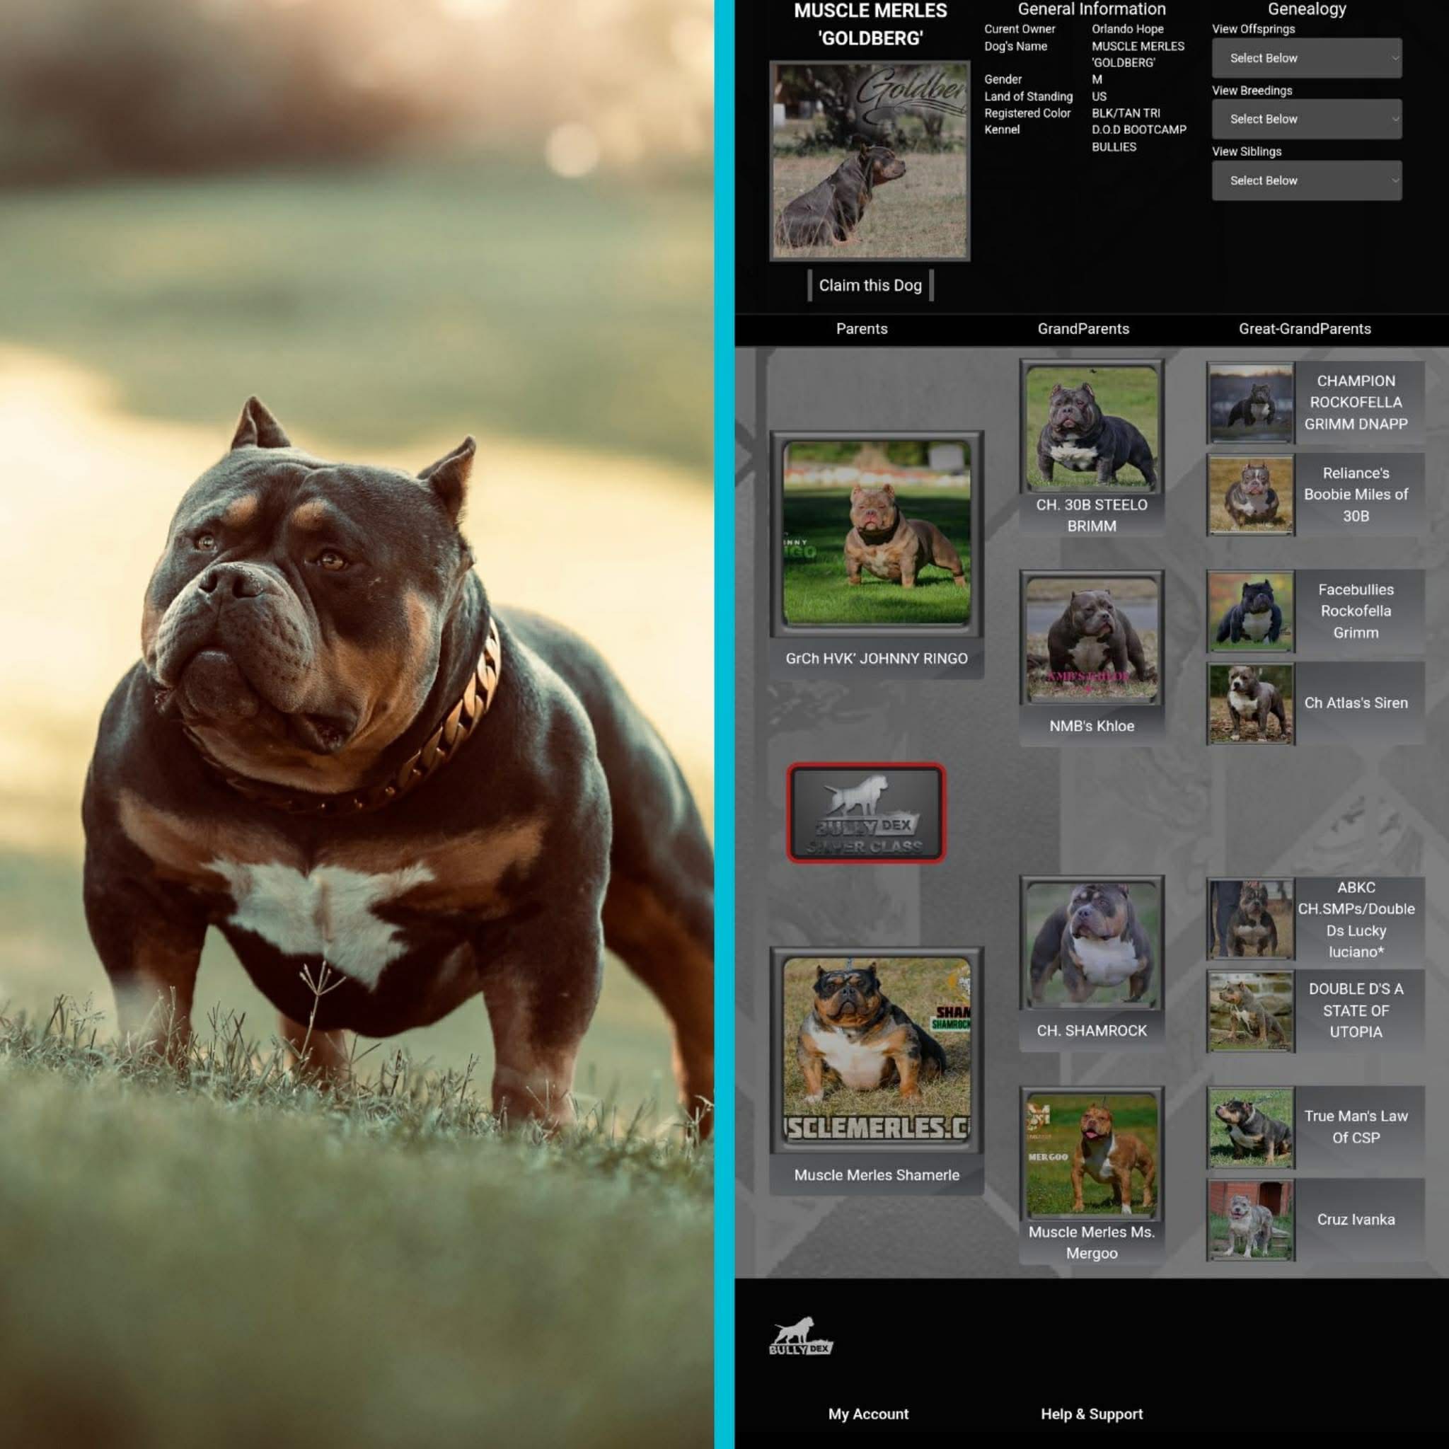1449x1449 pixels.
Task: Open the View Siblings dropdown
Action: 1307,180
